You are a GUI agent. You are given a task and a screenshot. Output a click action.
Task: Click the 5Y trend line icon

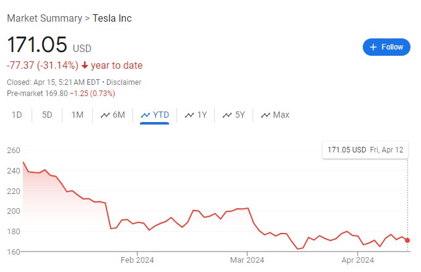(x=227, y=115)
